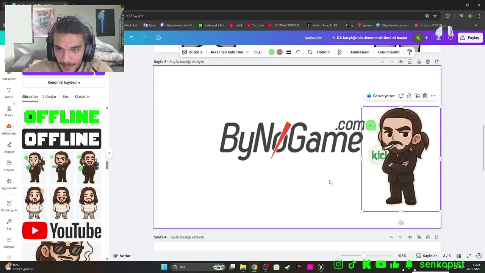Click Kendinizi kaydedin button
The image size is (485, 273).
(x=64, y=82)
